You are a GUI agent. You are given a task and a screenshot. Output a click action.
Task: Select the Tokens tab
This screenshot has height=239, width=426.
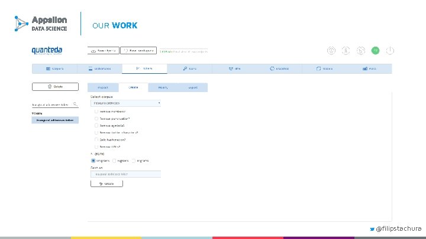pos(144,68)
